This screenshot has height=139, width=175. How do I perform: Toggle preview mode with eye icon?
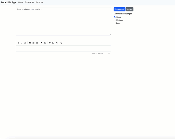(x=50, y=43)
